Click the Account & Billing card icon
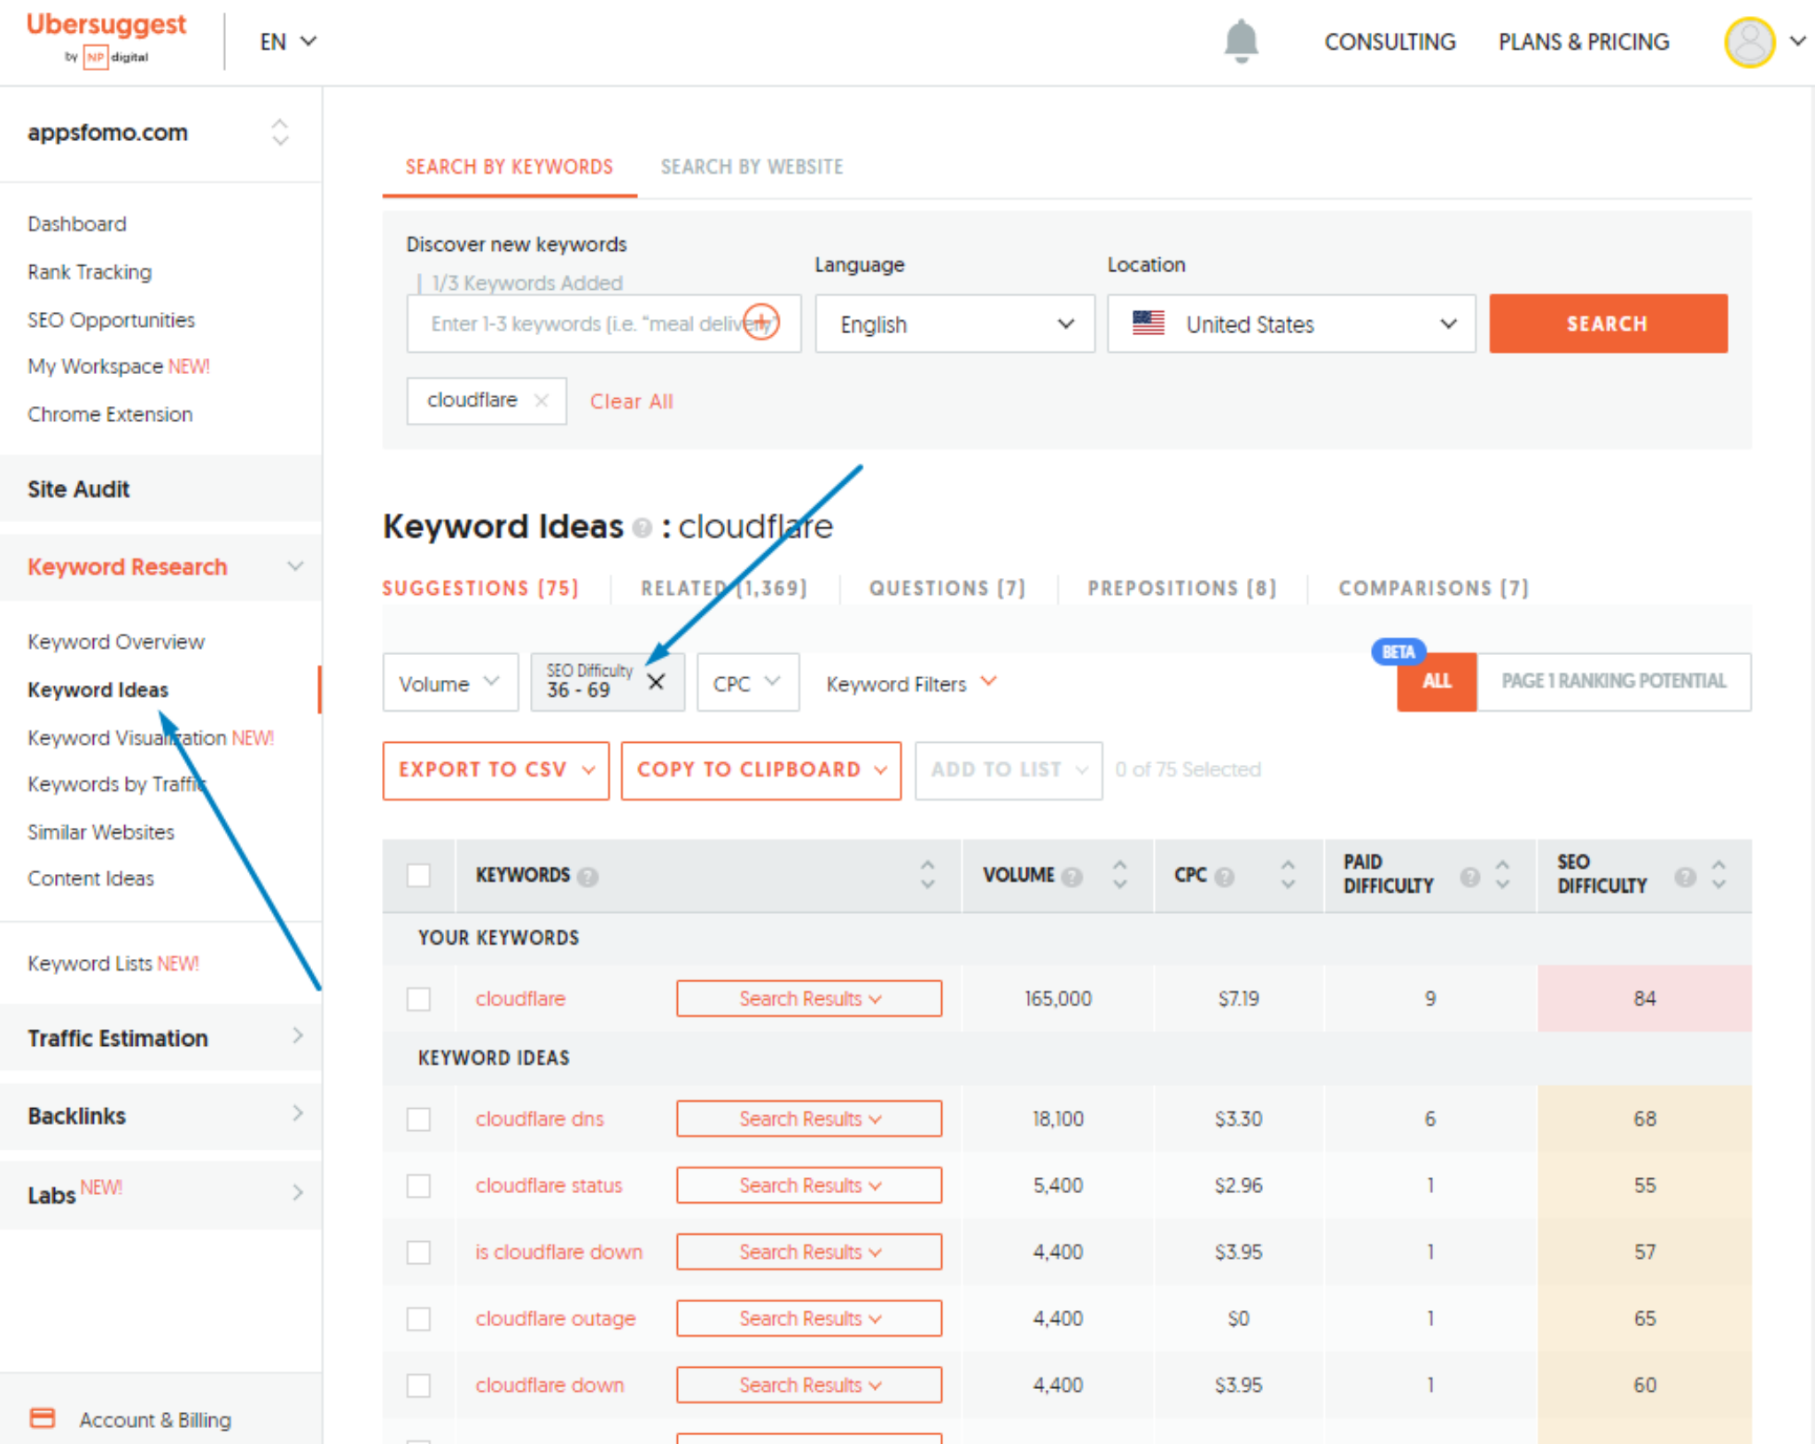This screenshot has width=1815, height=1444. tap(43, 1417)
